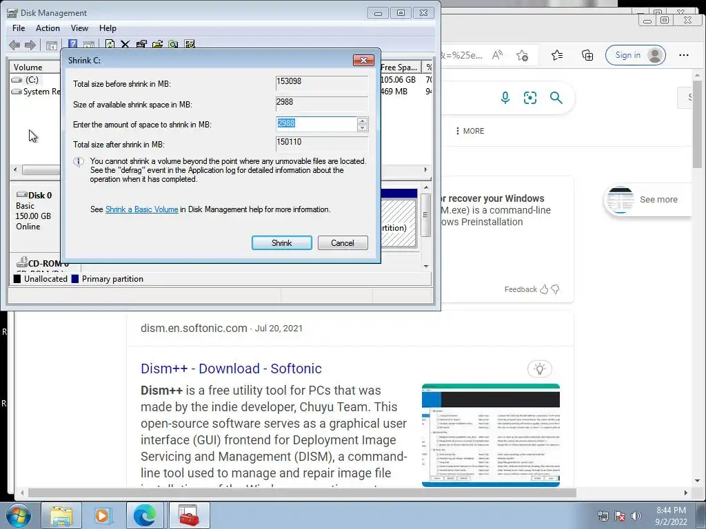
Task: Open the Windows Start orb
Action: tap(19, 516)
